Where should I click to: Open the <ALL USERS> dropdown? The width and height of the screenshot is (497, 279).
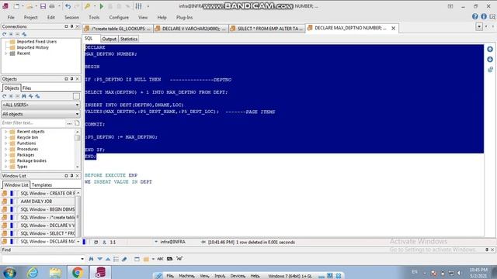tap(77, 105)
